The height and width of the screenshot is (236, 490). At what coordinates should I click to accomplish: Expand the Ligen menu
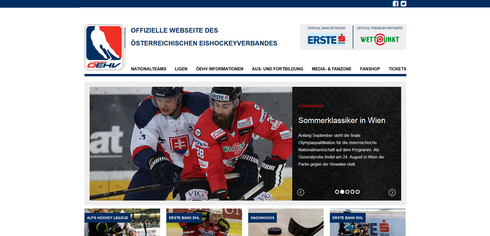pos(181,69)
